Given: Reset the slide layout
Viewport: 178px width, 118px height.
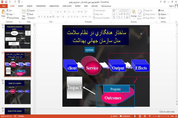Looking at the screenshot, I should pyautogui.click(x=30, y=14).
